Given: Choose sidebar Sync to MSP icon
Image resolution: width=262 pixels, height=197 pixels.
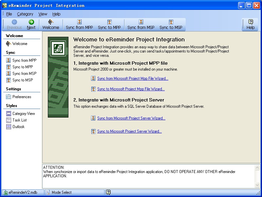Looking at the screenshot, I should (x=9, y=80).
